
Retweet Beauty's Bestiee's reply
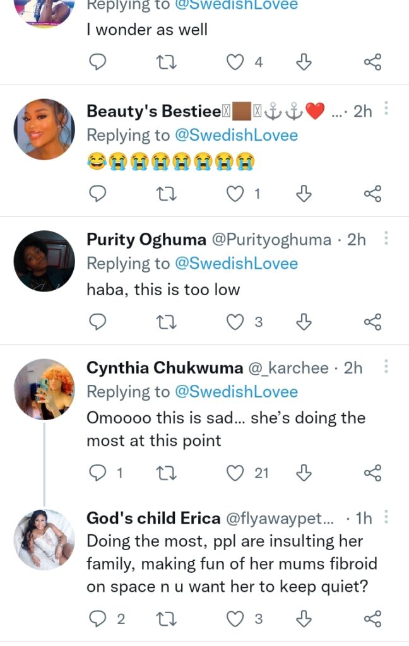(166, 194)
